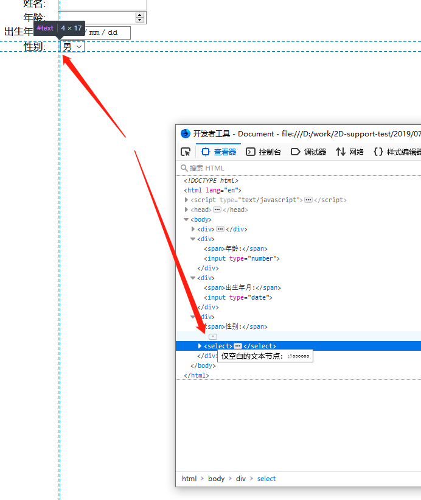Image resolution: width=421 pixels, height=500 pixels.
Task: Click the Firefox icon in devtools title
Action: [186, 133]
